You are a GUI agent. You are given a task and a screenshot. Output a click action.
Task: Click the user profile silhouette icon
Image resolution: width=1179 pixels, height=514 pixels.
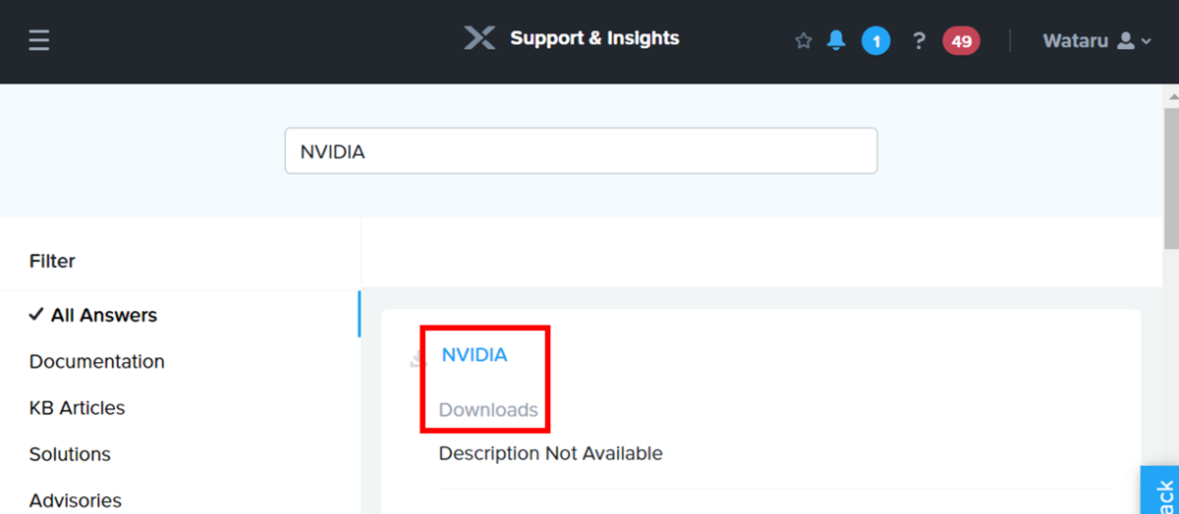click(1126, 41)
